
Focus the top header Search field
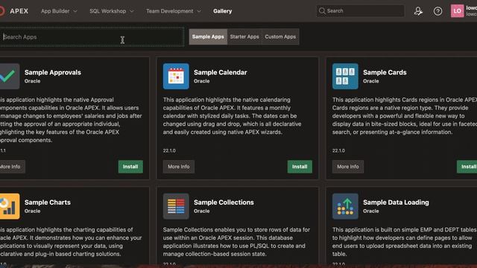(361, 11)
